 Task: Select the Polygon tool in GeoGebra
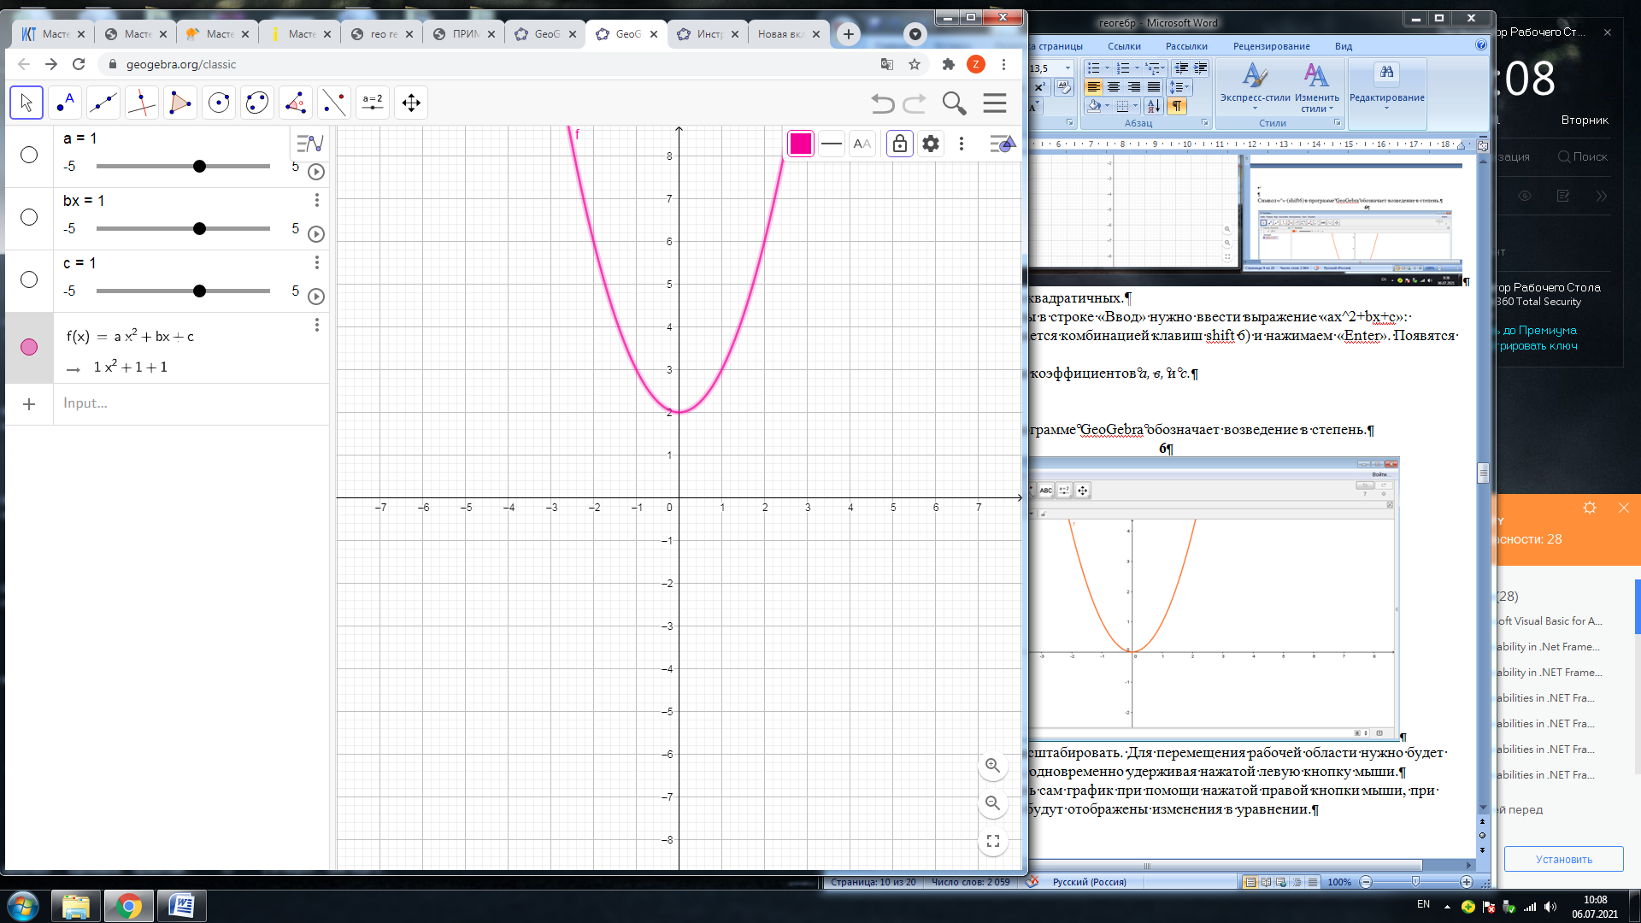click(x=180, y=103)
